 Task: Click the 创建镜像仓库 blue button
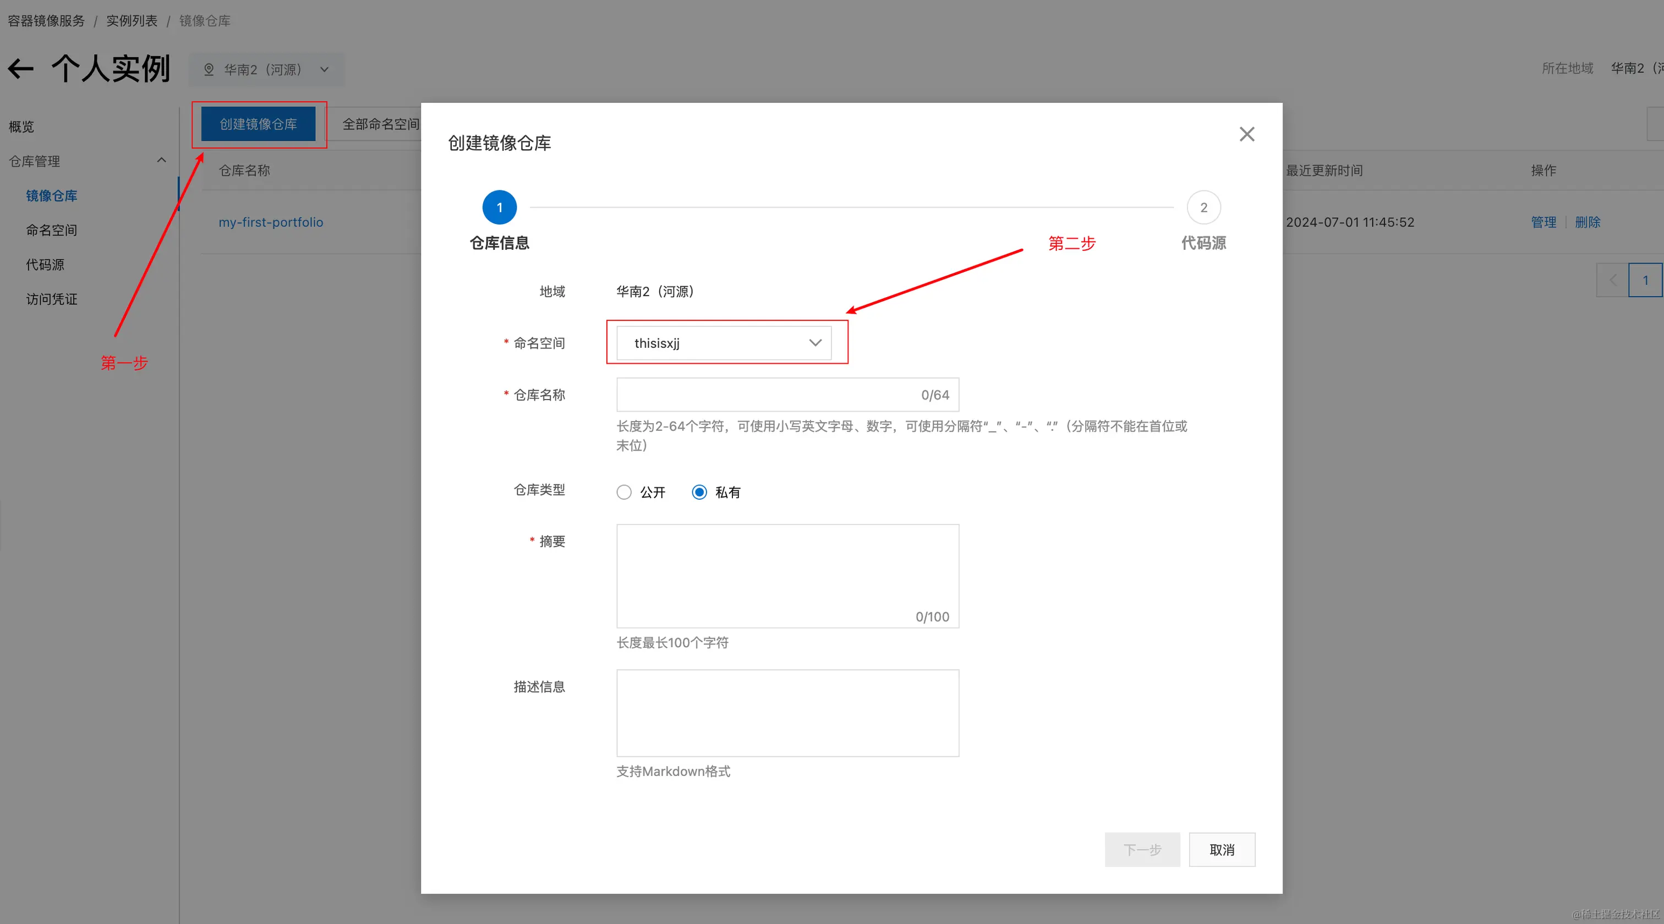pyautogui.click(x=259, y=124)
